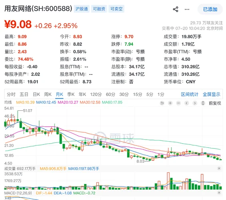226x200 pixels.
Task: Click the 已添加 button
Action: (x=210, y=9)
